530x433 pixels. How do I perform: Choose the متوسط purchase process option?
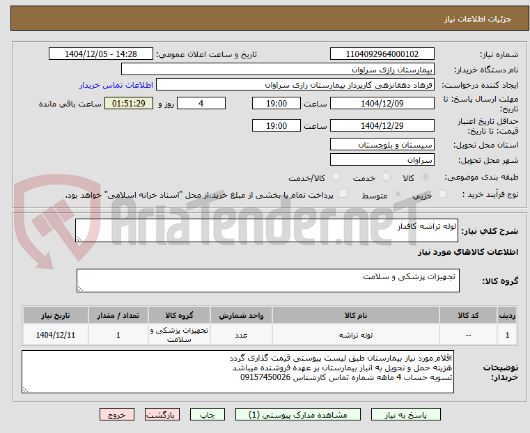398,194
